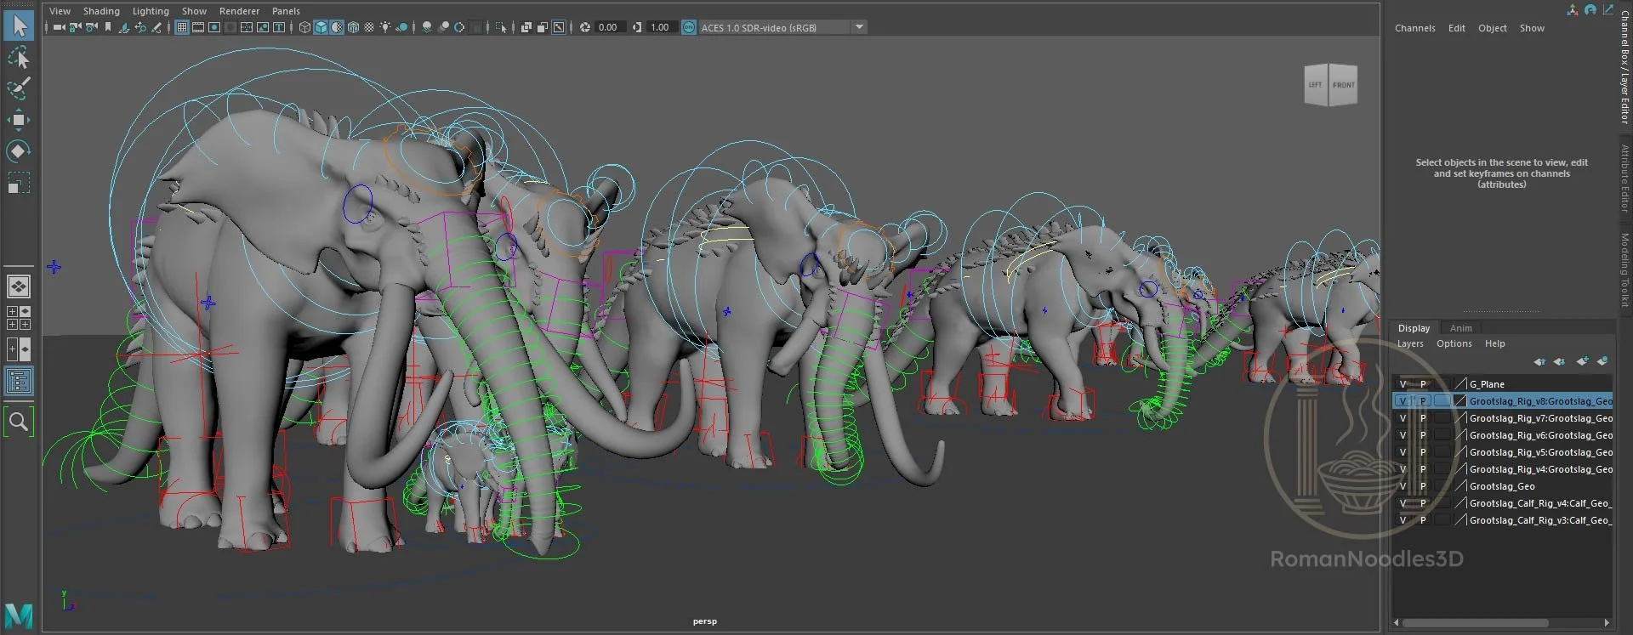Image resolution: width=1633 pixels, height=635 pixels.
Task: Select the arrow Select tool
Action: pos(18,26)
